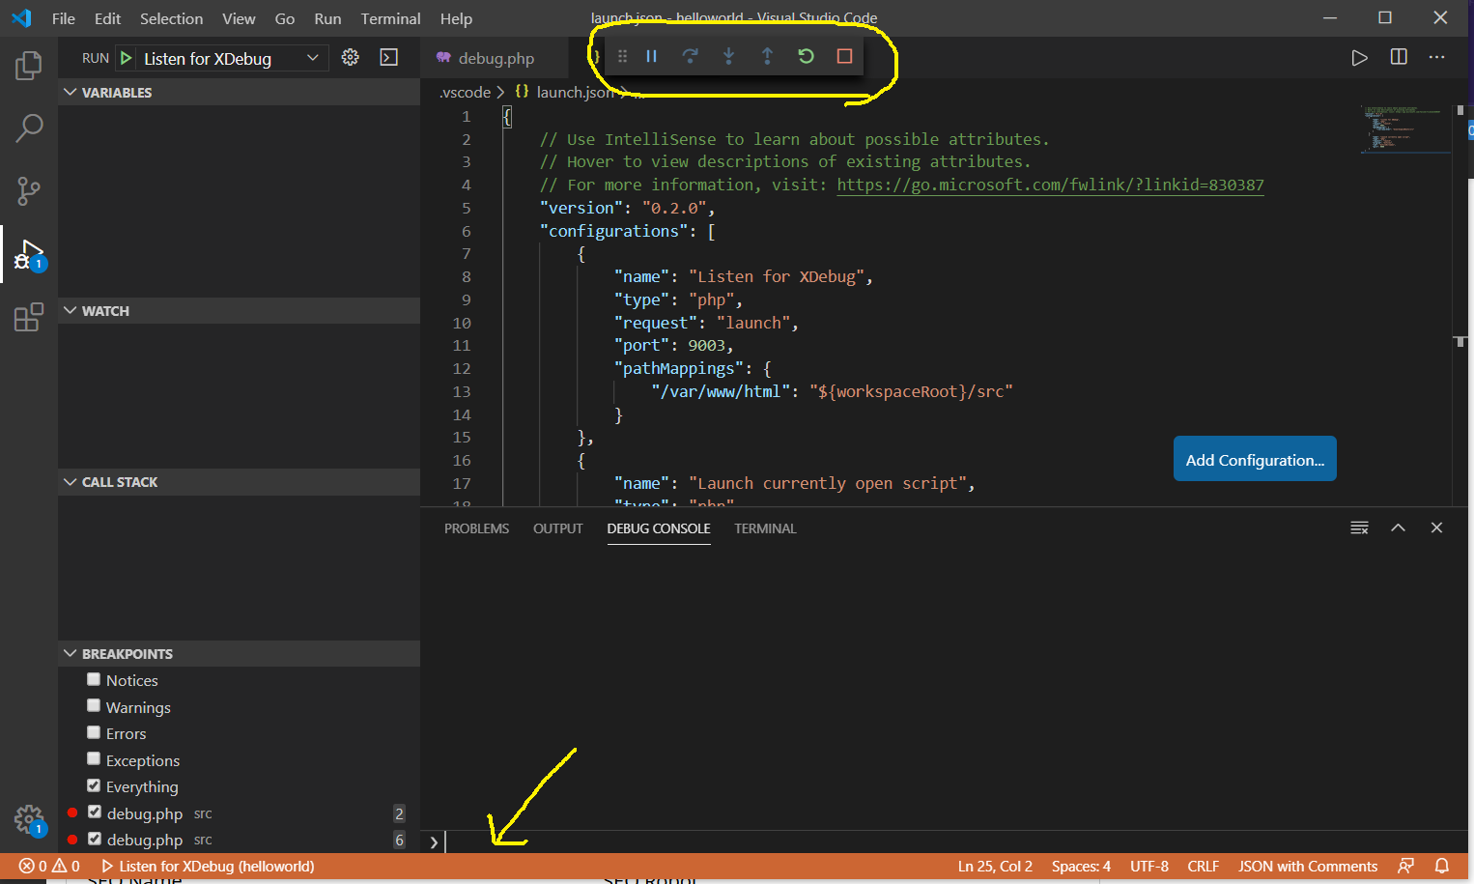The image size is (1474, 884).
Task: Clear the debug console output
Action: click(x=1359, y=528)
